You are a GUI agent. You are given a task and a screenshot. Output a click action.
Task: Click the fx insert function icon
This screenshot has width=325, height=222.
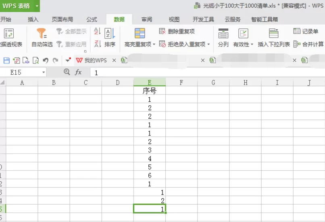78,72
